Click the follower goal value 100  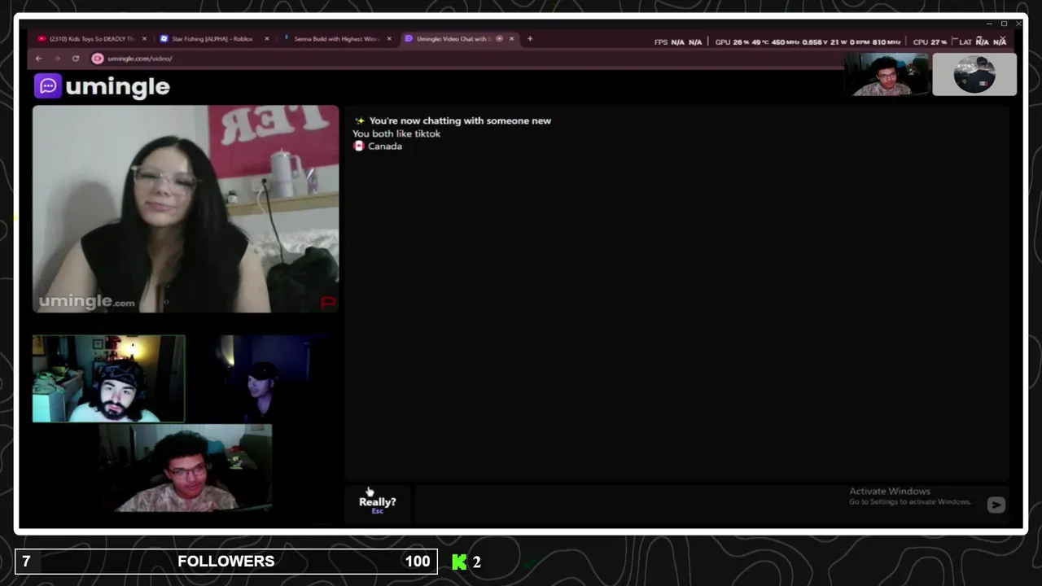(x=418, y=562)
